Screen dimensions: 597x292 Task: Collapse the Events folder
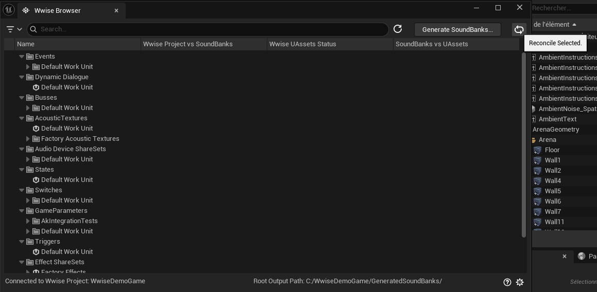click(x=22, y=57)
